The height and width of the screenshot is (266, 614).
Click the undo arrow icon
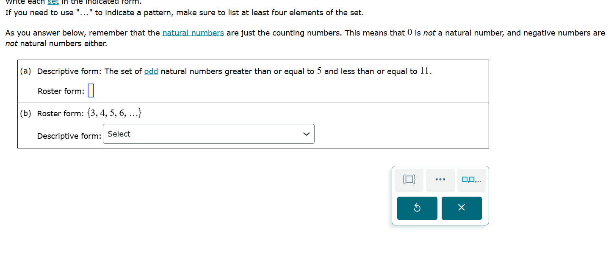tap(417, 208)
